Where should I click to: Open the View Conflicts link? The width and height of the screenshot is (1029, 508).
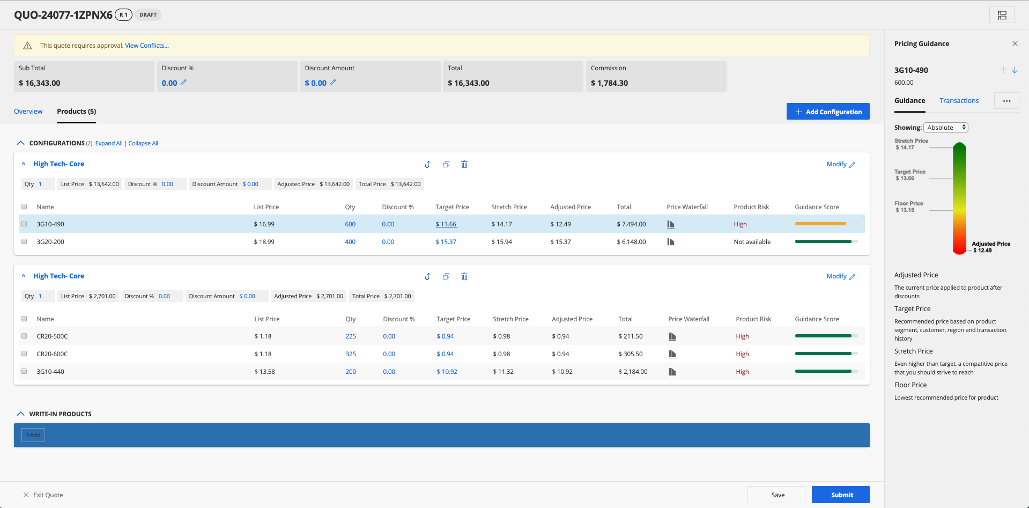click(146, 46)
